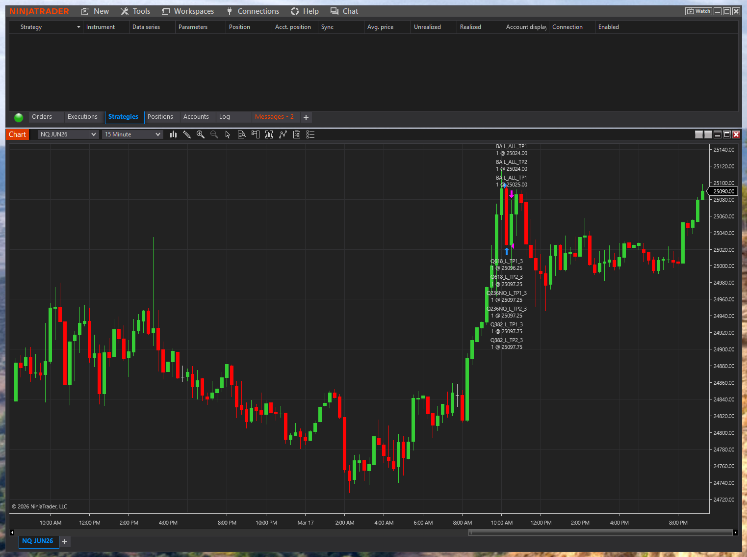Activate the Zoom In tool

(x=201, y=134)
